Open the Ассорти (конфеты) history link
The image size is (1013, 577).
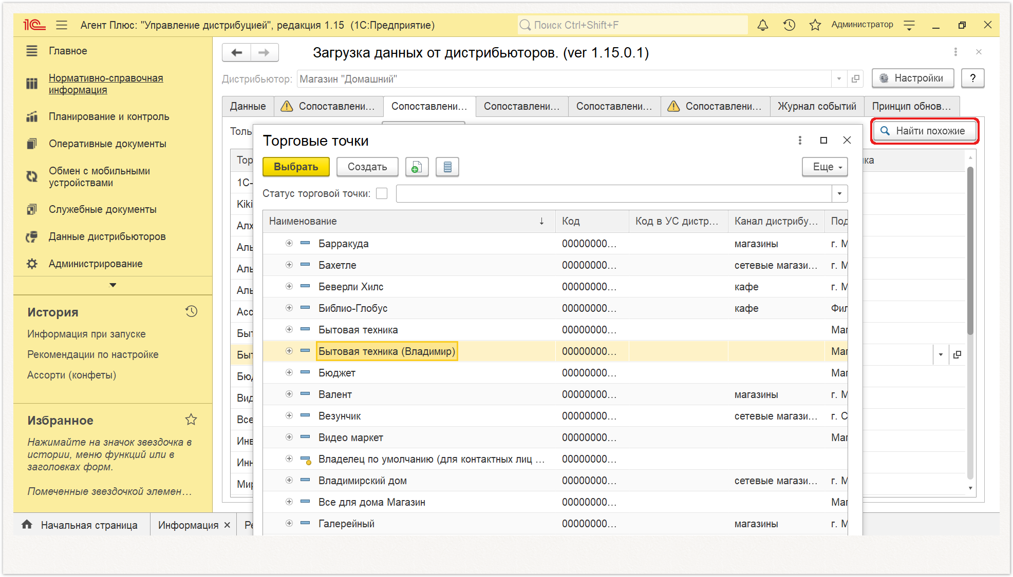(72, 375)
